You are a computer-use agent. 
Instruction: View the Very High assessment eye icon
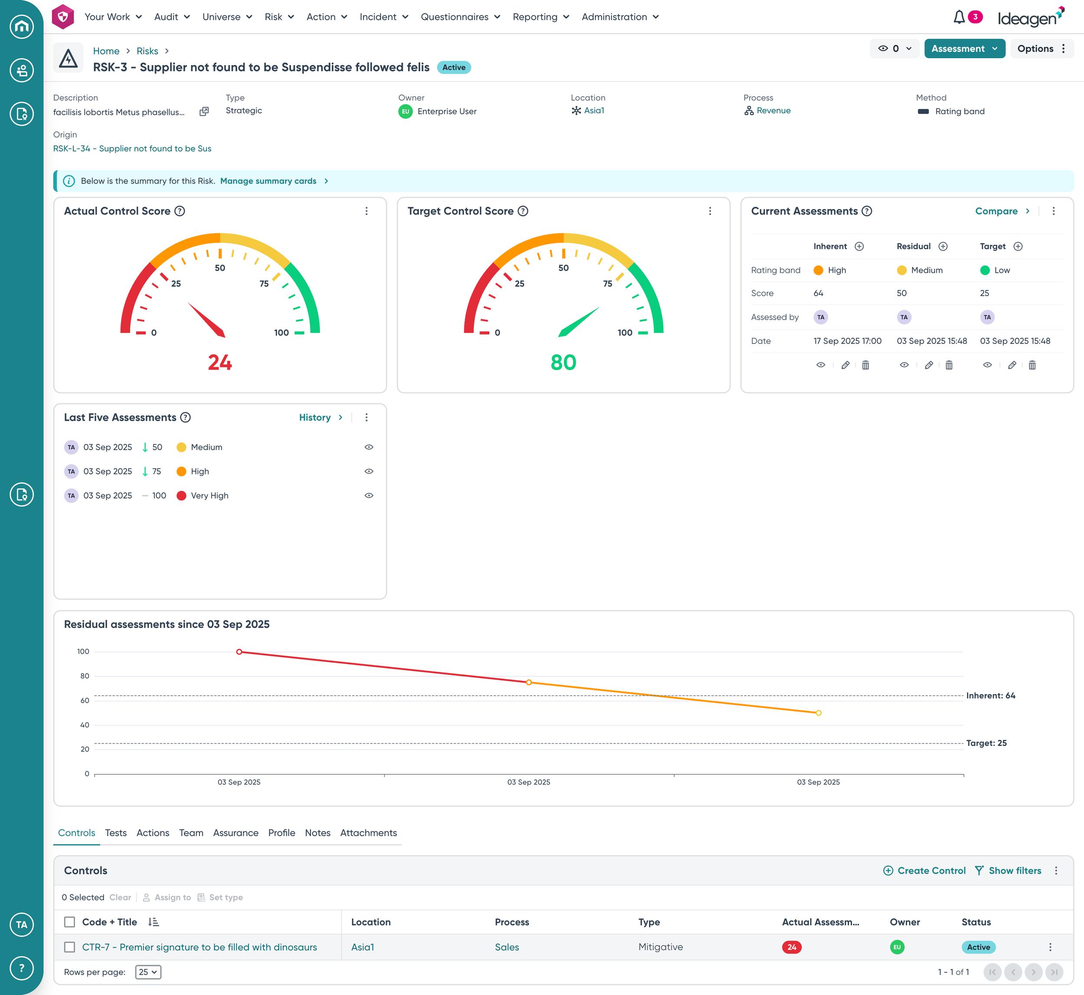(x=369, y=495)
